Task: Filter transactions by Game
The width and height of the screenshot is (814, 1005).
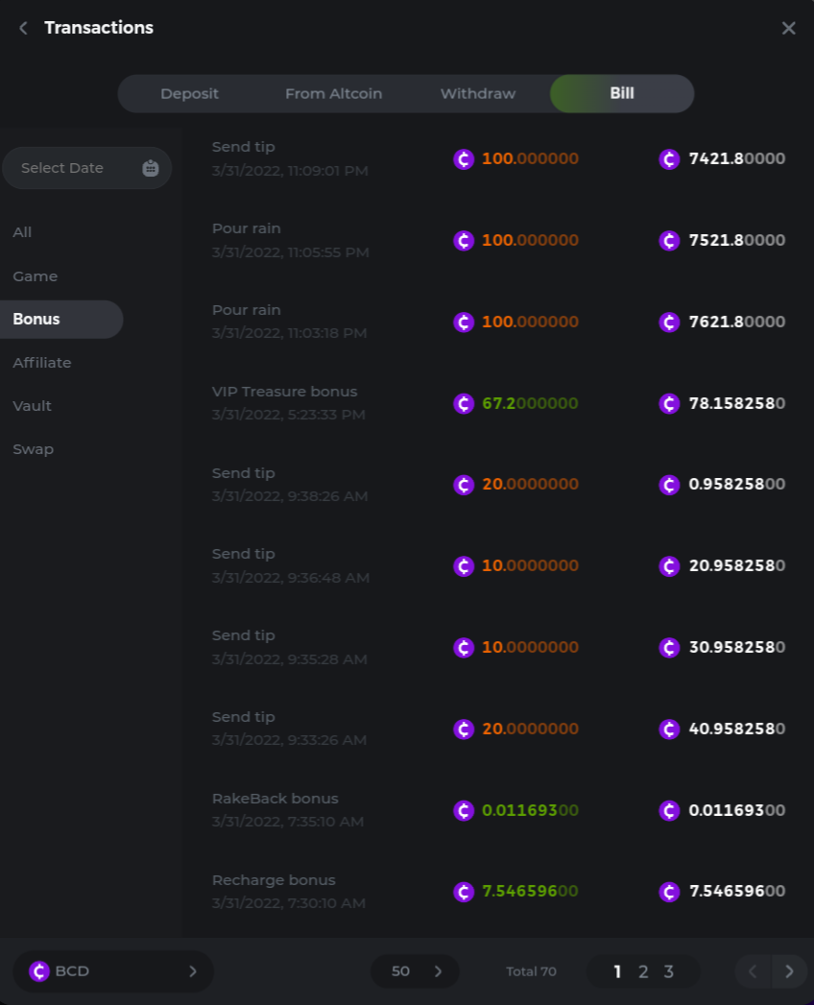Action: (x=36, y=276)
